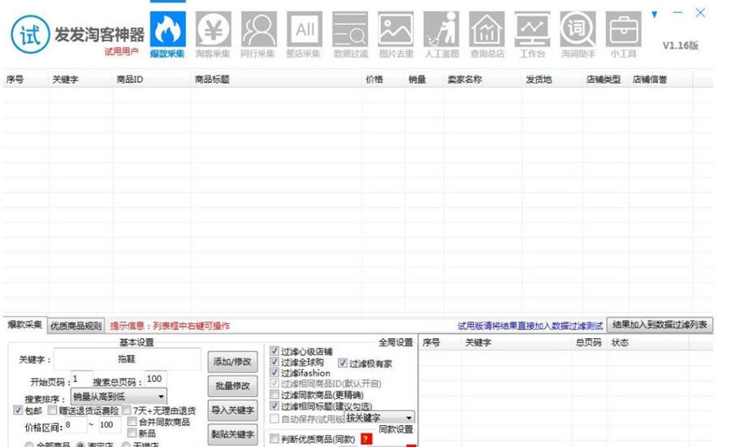The image size is (731, 447).
Task: Click the maximum price field showing 100
Action: [x=110, y=425]
